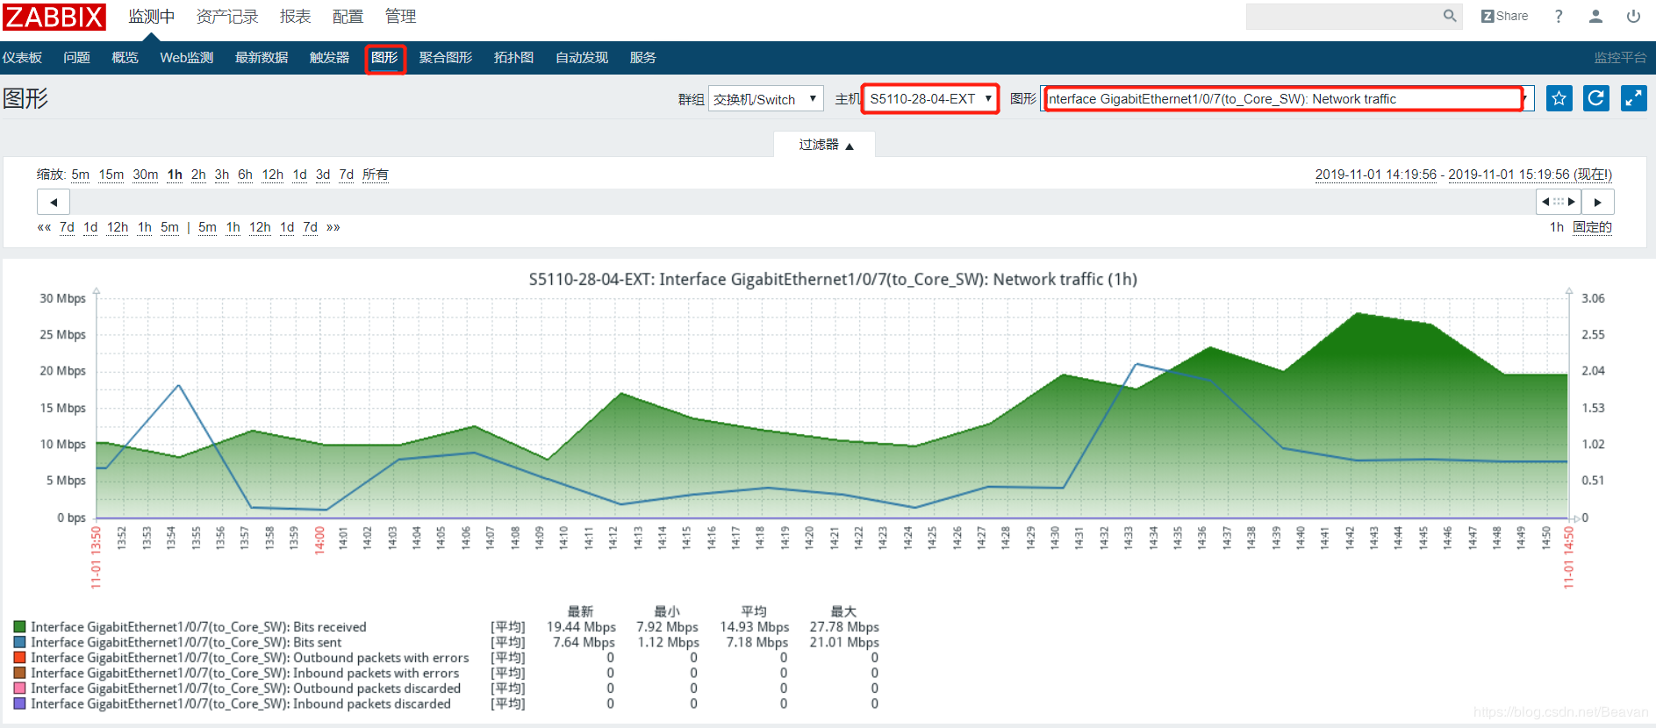Add graph to favourites with star icon
This screenshot has width=1656, height=728.
tap(1559, 98)
